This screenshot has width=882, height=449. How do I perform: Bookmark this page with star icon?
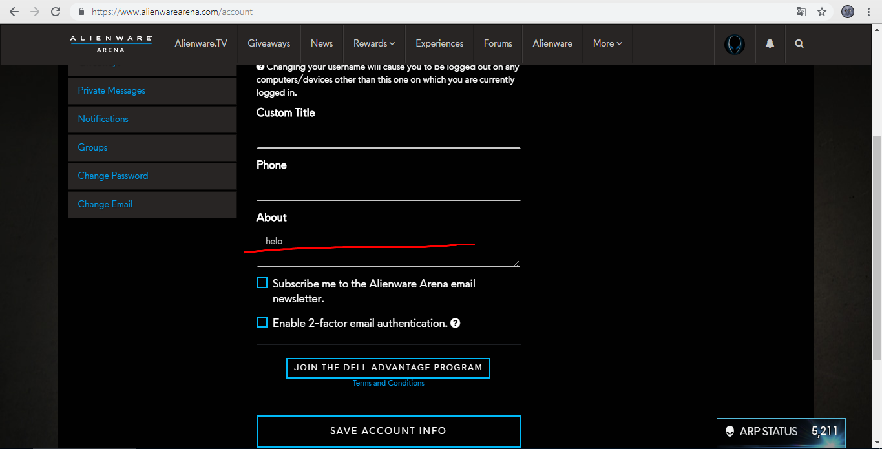coord(822,12)
